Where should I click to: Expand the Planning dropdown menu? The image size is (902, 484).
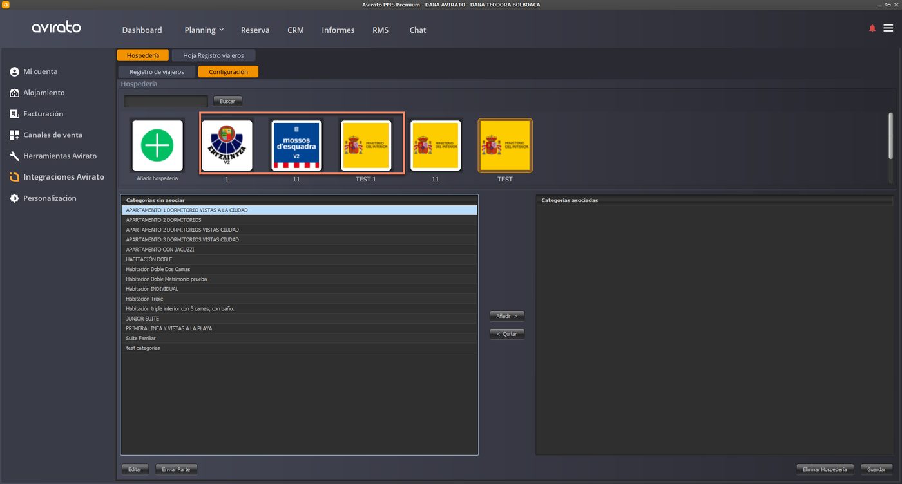[204, 30]
